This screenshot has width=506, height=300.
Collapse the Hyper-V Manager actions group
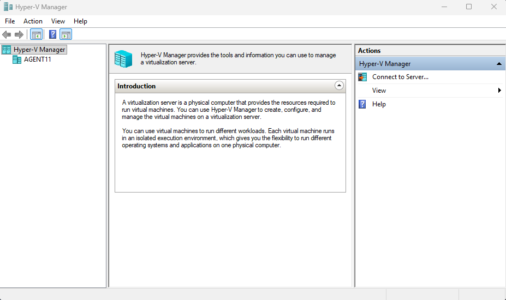tap(499, 64)
